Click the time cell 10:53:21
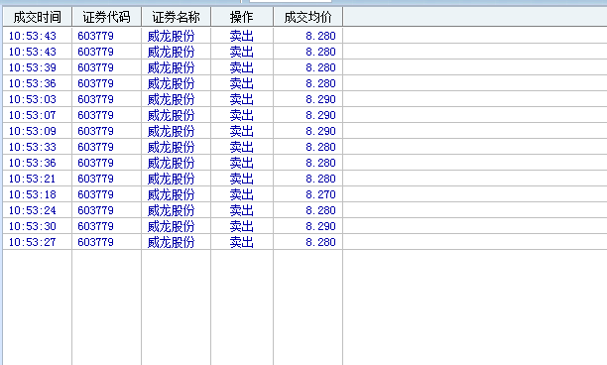Screen dimensions: 607x365 click(33, 179)
